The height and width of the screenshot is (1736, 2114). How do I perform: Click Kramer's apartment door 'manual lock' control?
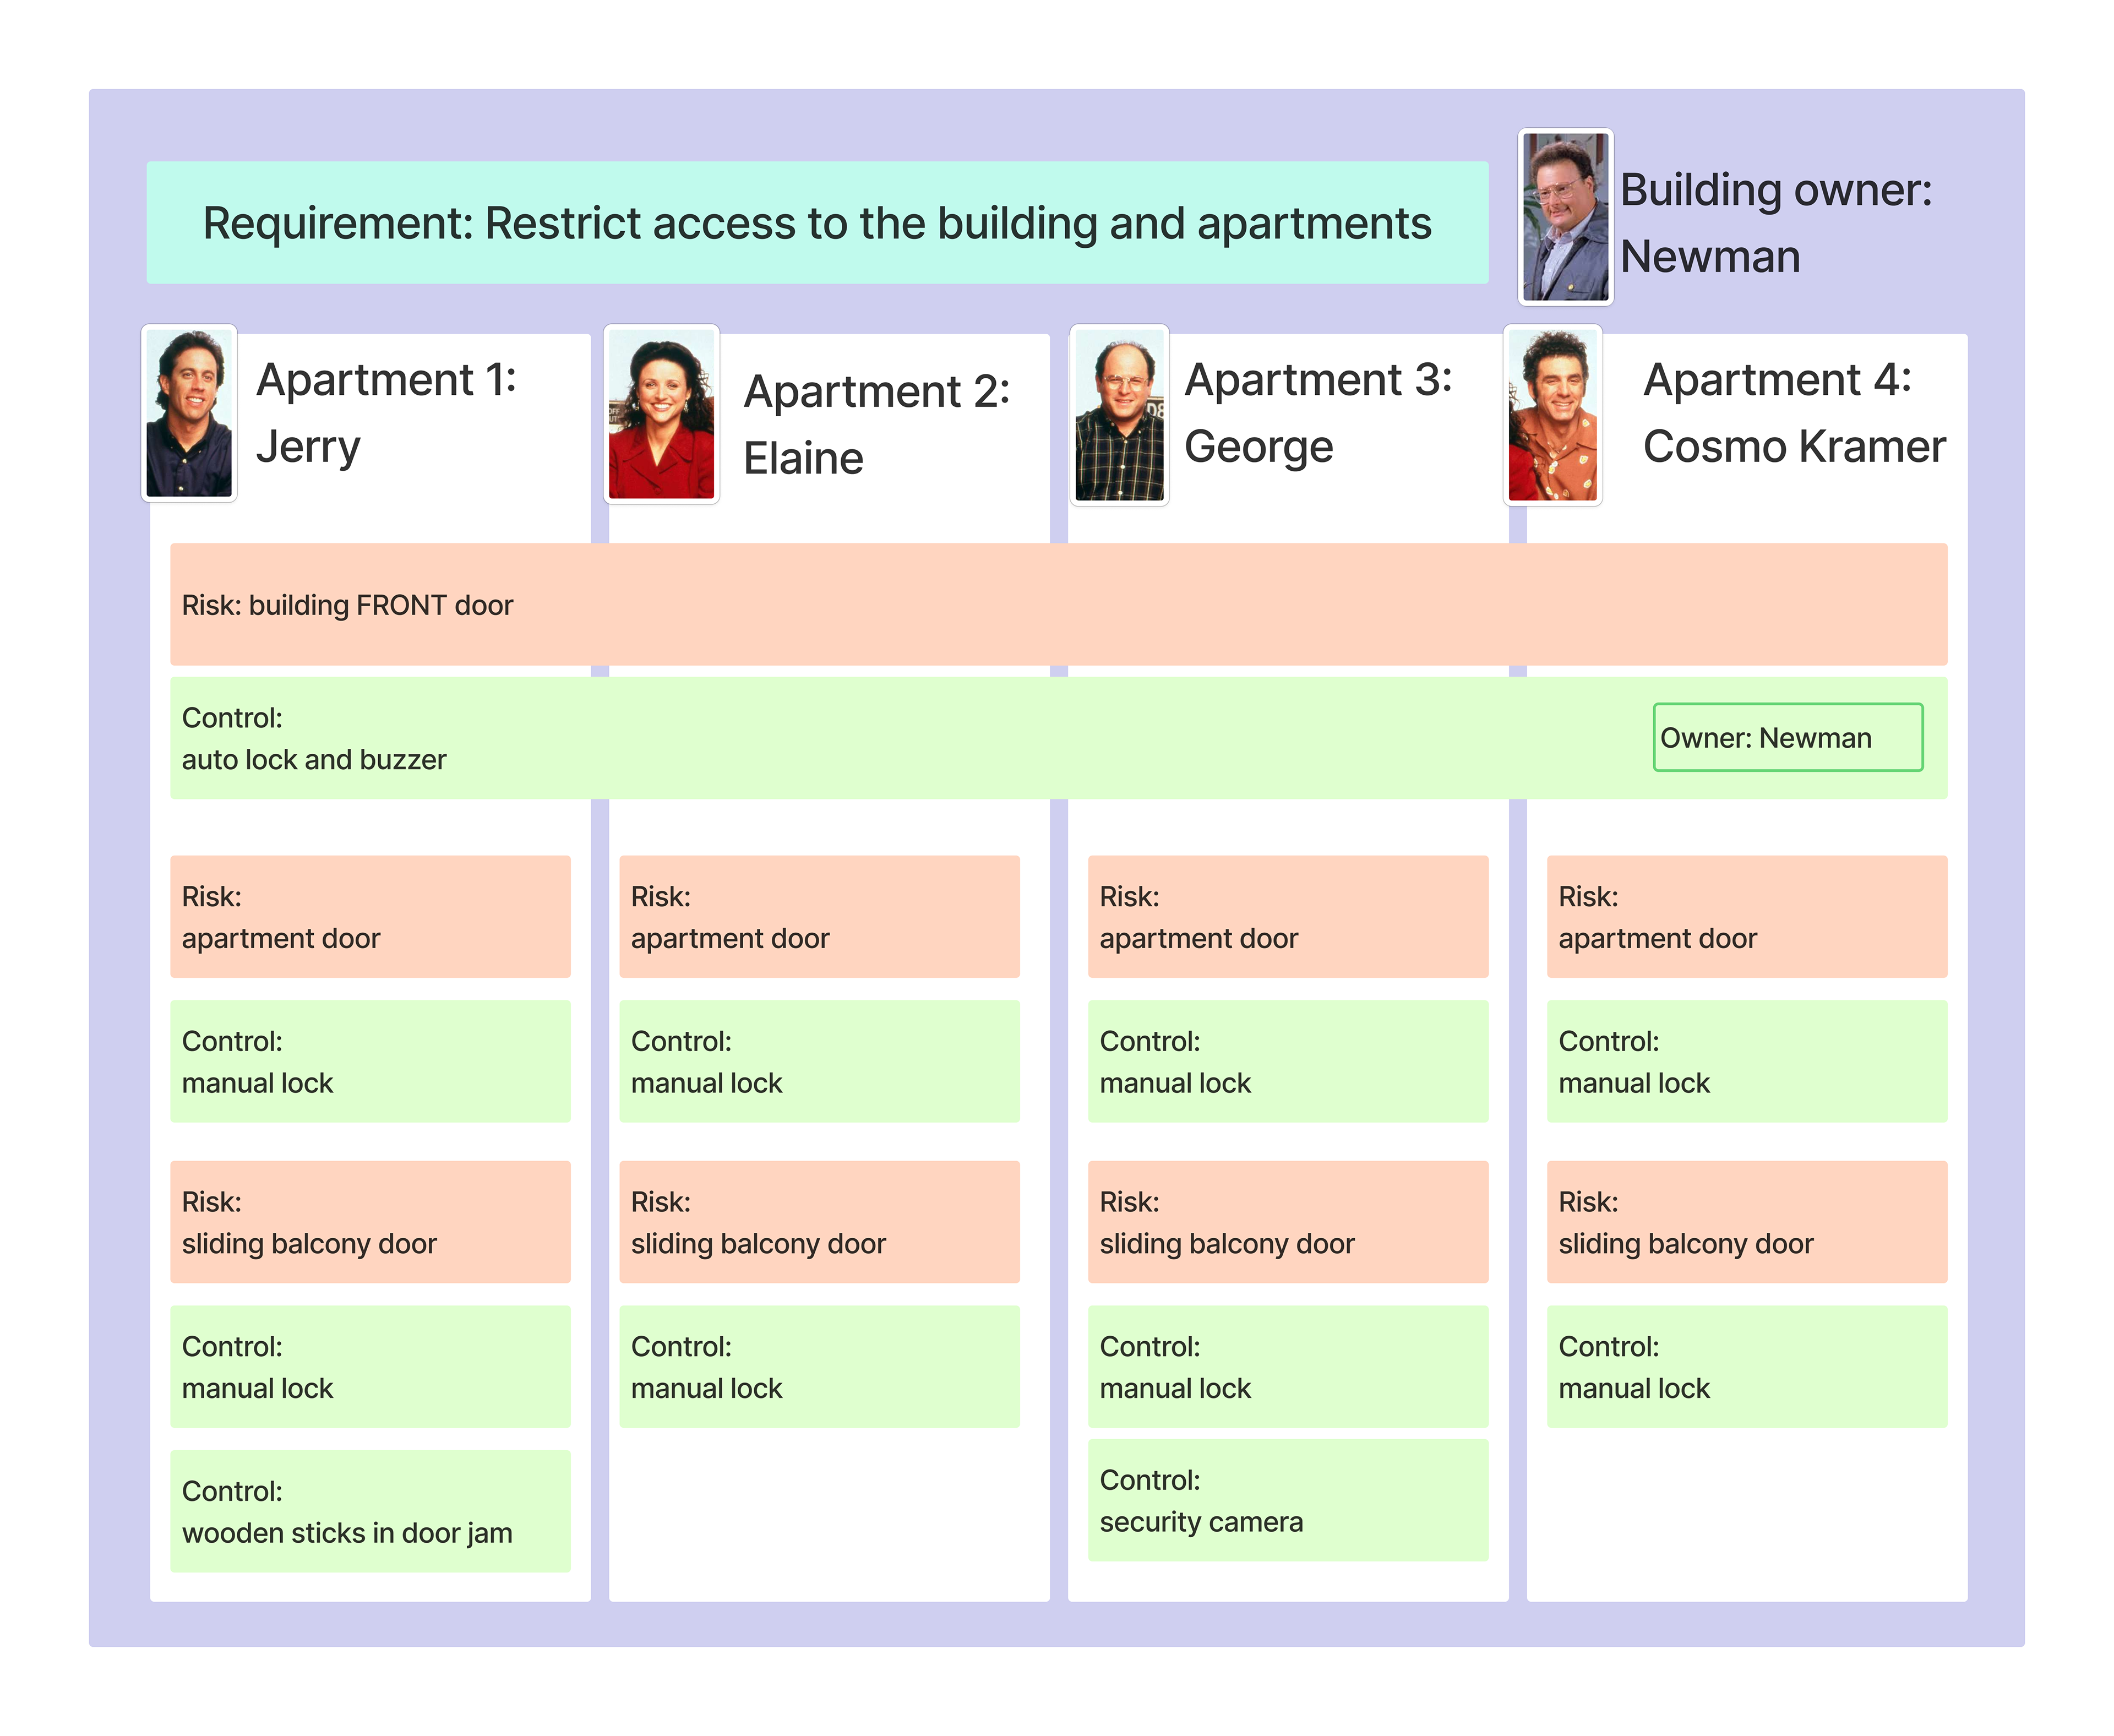[x=1747, y=1061]
